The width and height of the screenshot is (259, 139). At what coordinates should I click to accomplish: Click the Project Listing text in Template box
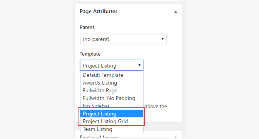[100, 66]
